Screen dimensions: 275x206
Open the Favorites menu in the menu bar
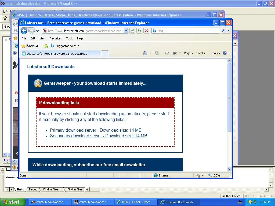click(x=56, y=38)
